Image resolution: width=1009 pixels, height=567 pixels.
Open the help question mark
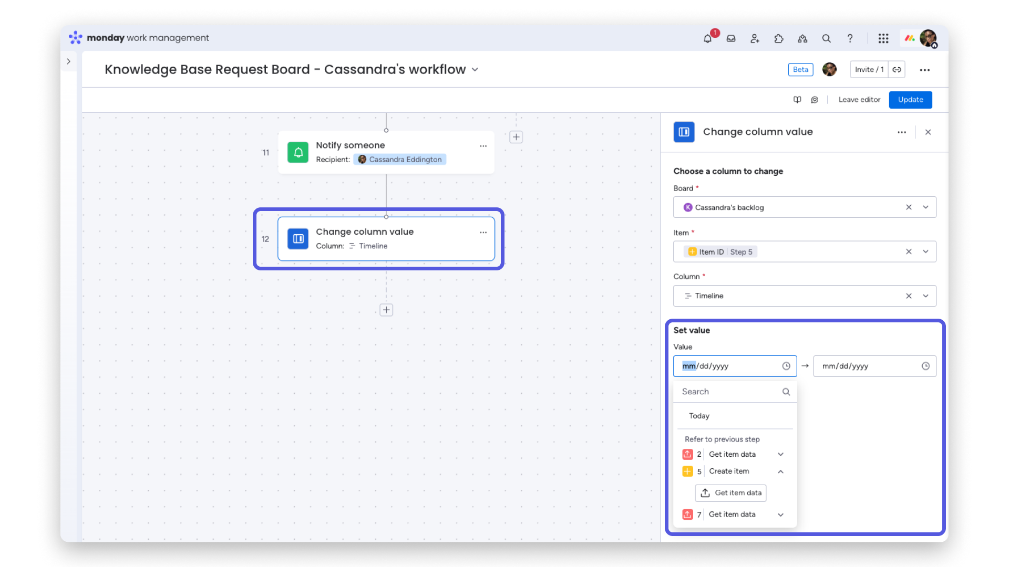pos(850,38)
